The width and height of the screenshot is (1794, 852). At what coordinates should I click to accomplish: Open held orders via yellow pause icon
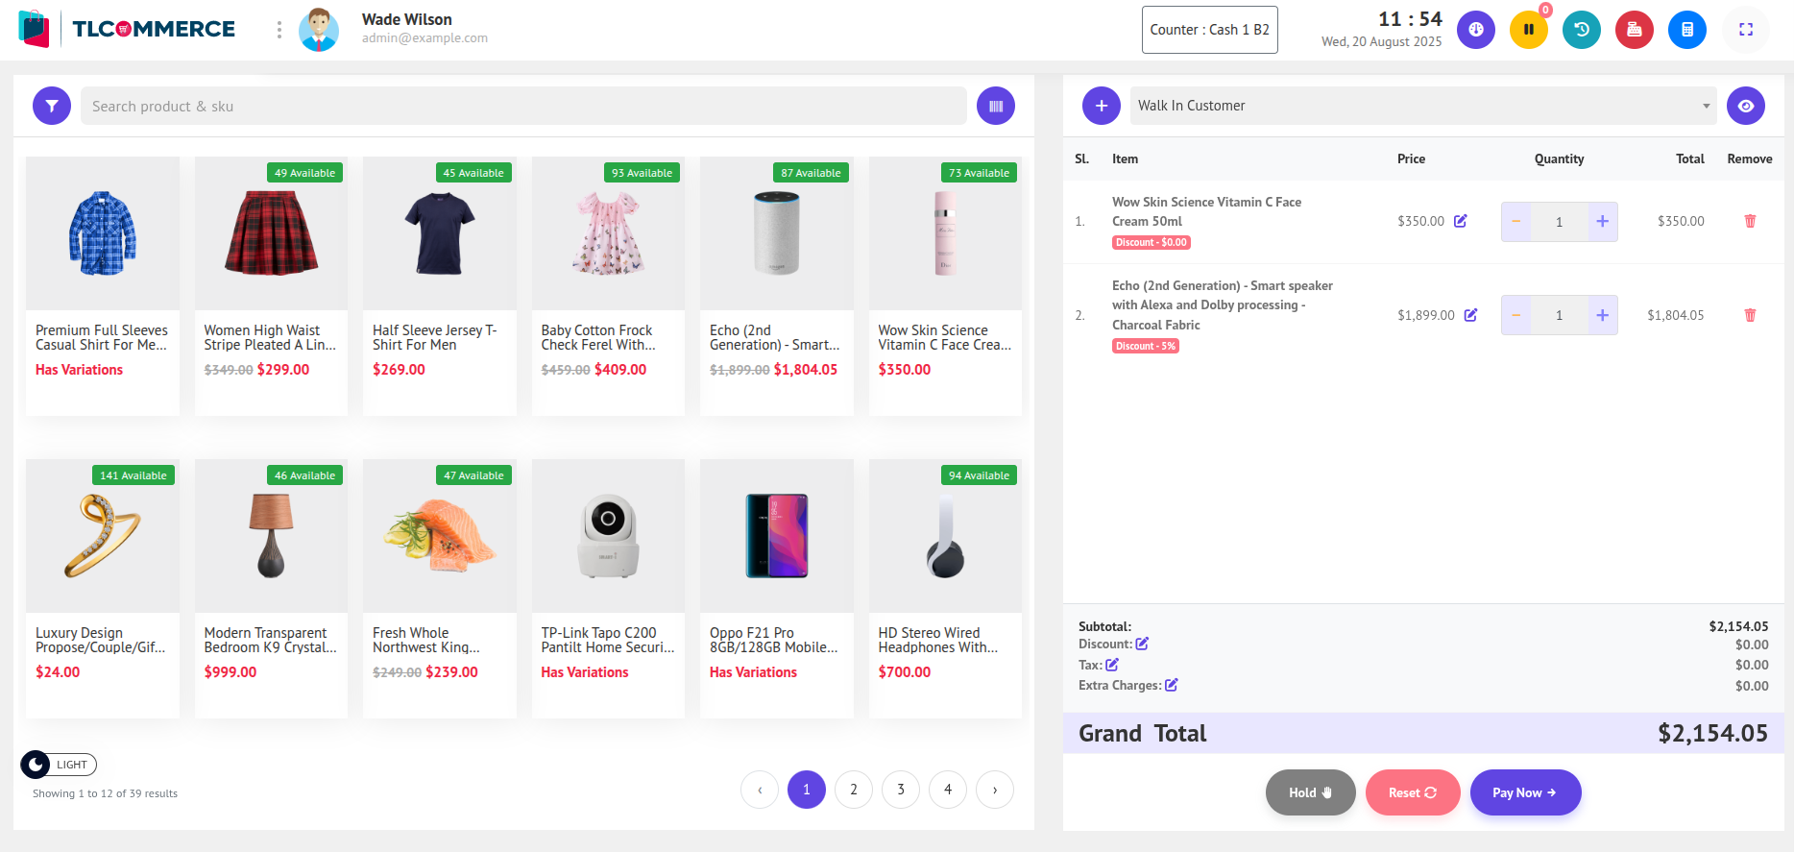click(x=1528, y=30)
